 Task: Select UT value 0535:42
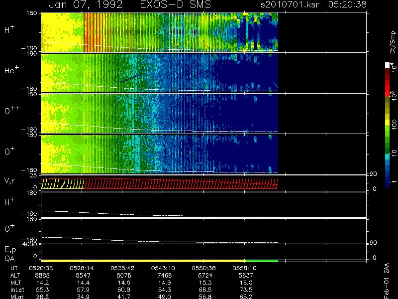click(x=122, y=268)
